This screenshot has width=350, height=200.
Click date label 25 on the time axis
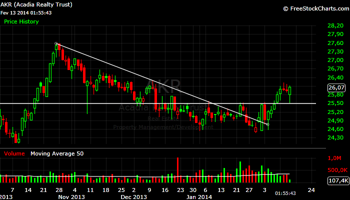pyautogui.click(x=121, y=190)
